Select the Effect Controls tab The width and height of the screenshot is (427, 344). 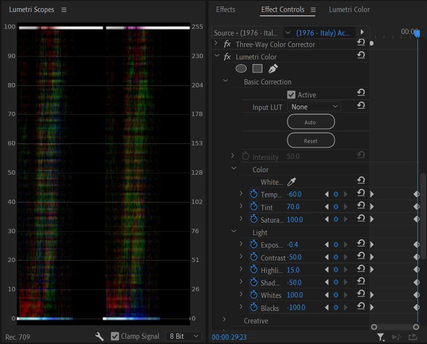[x=283, y=10]
